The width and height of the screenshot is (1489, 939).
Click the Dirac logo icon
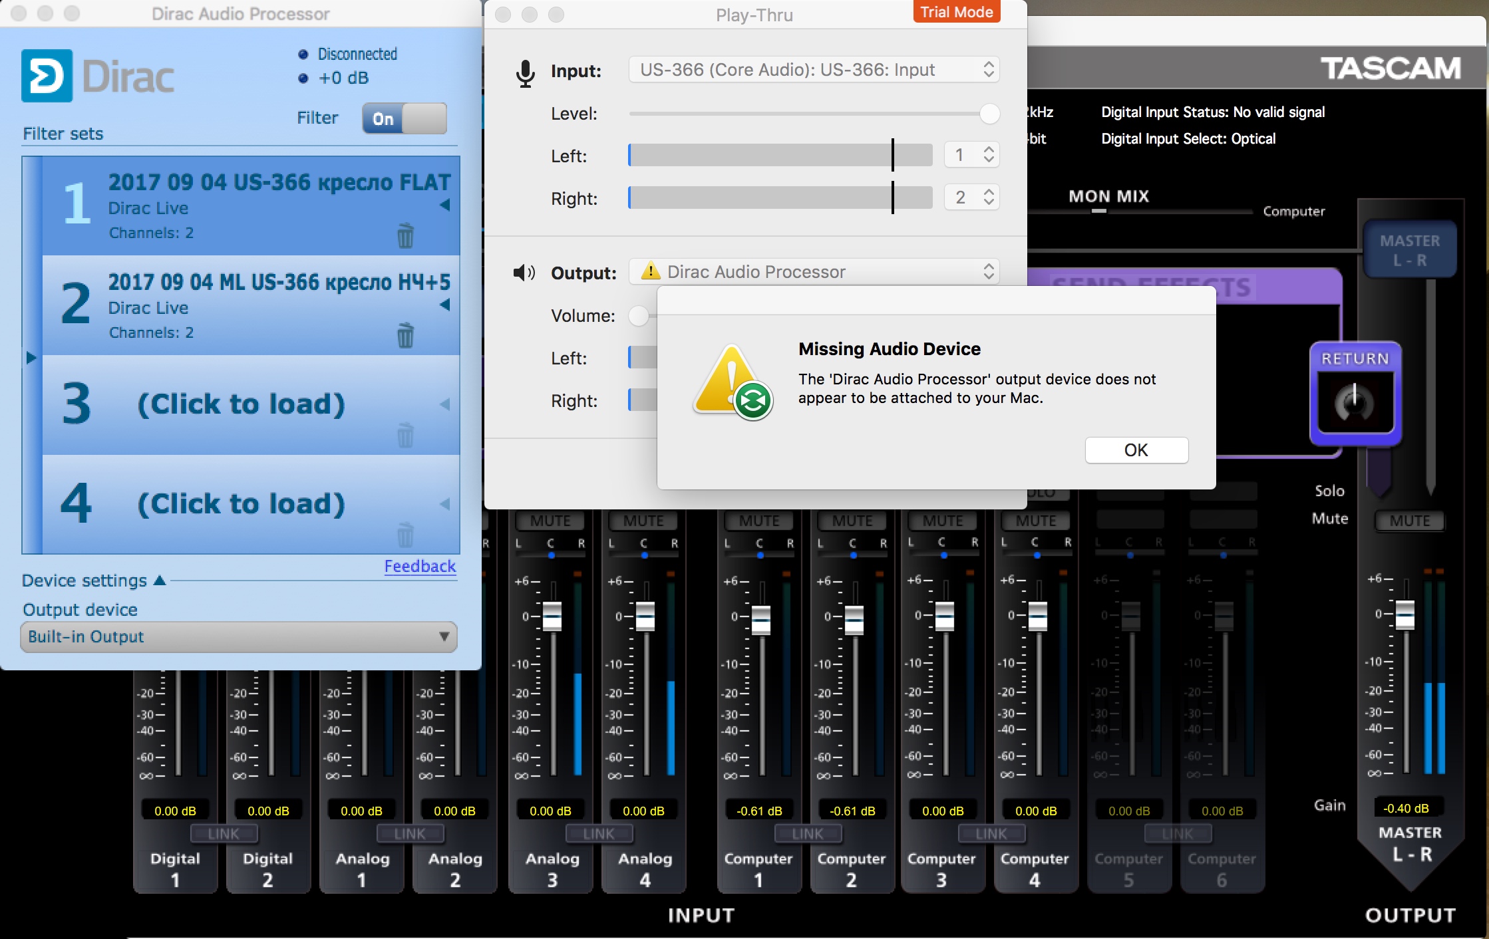point(47,76)
